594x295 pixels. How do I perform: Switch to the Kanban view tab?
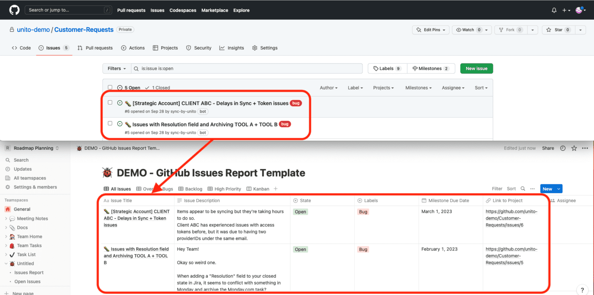click(257, 189)
